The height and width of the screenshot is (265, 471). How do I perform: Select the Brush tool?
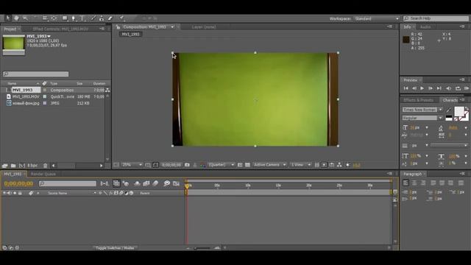coord(93,18)
